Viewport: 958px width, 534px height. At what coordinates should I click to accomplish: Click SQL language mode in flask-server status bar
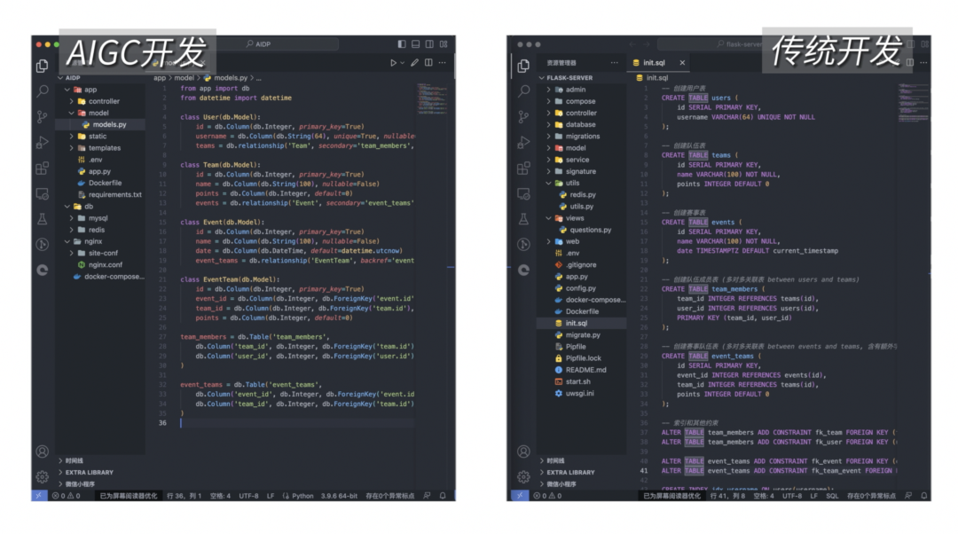(832, 496)
